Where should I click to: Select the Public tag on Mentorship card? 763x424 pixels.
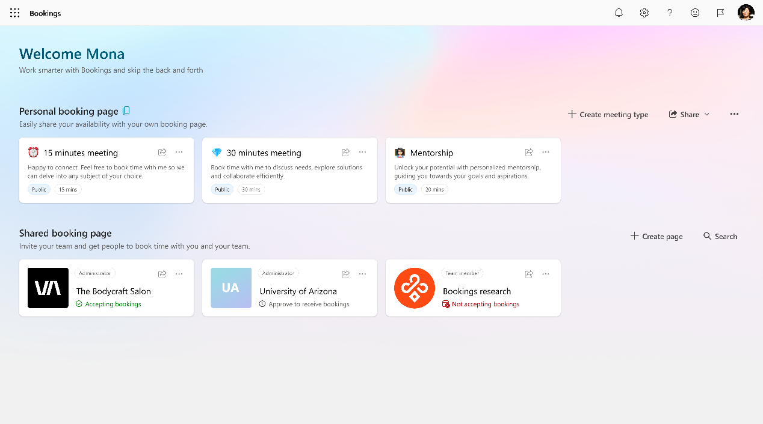[x=405, y=189]
